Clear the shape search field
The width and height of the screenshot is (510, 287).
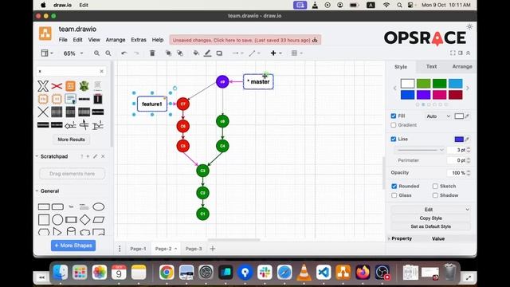pyautogui.click(x=101, y=71)
